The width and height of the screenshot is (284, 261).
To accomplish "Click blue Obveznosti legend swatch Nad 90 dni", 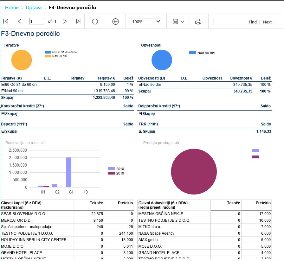I will click(x=192, y=53).
